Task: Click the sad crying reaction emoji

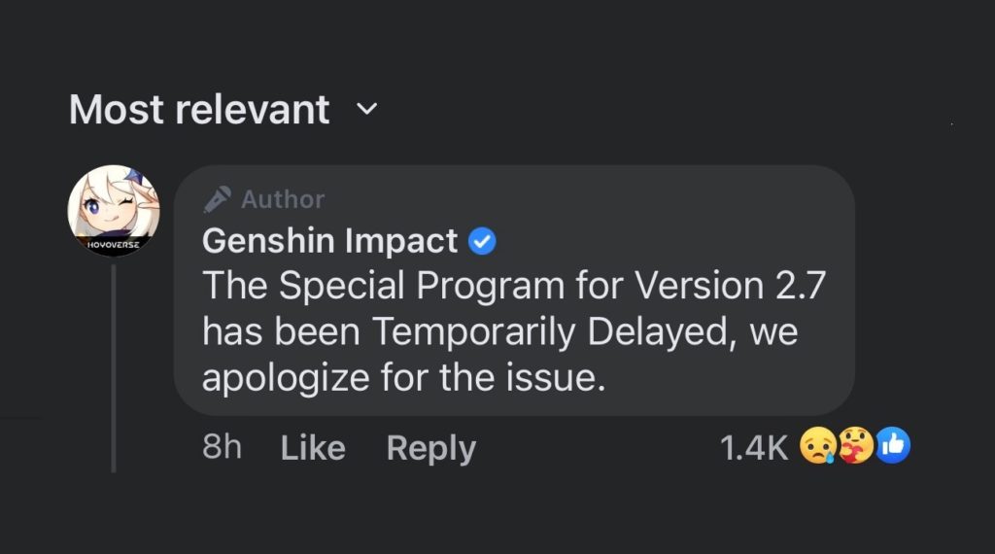Action: point(817,447)
